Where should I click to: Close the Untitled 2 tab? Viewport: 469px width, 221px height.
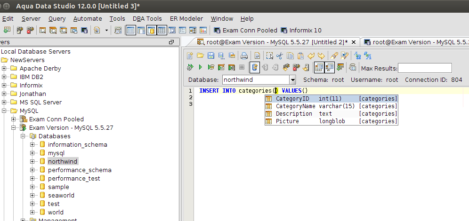pyautogui.click(x=354, y=42)
